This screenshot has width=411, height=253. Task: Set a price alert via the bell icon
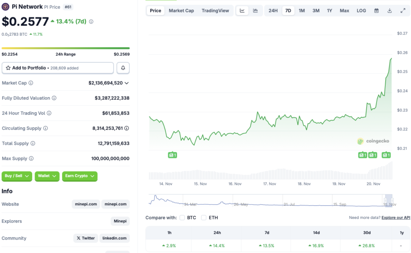[123, 68]
